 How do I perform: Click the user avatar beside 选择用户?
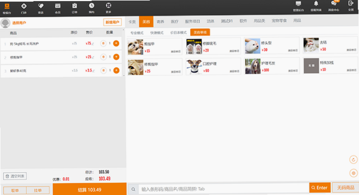(x=5, y=23)
